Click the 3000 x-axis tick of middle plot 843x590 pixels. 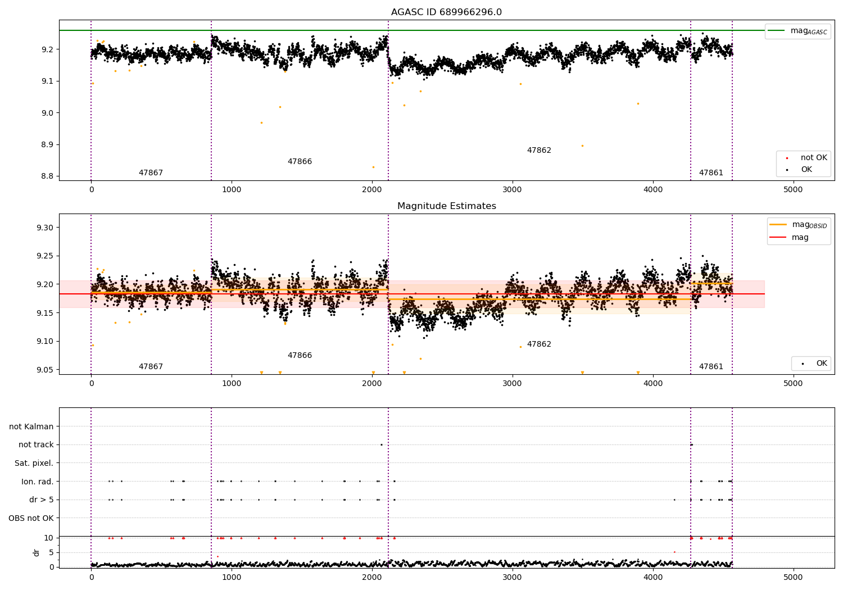click(513, 384)
